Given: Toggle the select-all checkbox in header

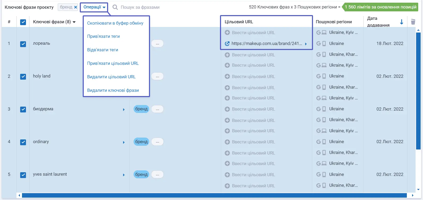Looking at the screenshot, I should point(23,22).
